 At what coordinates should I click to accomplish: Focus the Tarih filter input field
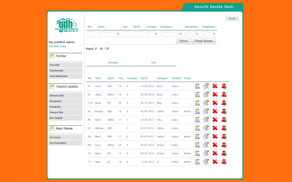138,33
